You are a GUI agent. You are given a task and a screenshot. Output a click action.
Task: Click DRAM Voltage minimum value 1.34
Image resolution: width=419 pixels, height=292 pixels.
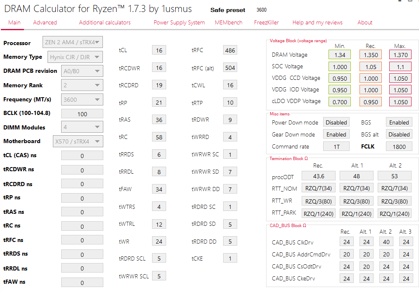pyautogui.click(x=340, y=55)
